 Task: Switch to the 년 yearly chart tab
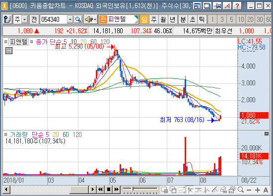tap(173, 19)
